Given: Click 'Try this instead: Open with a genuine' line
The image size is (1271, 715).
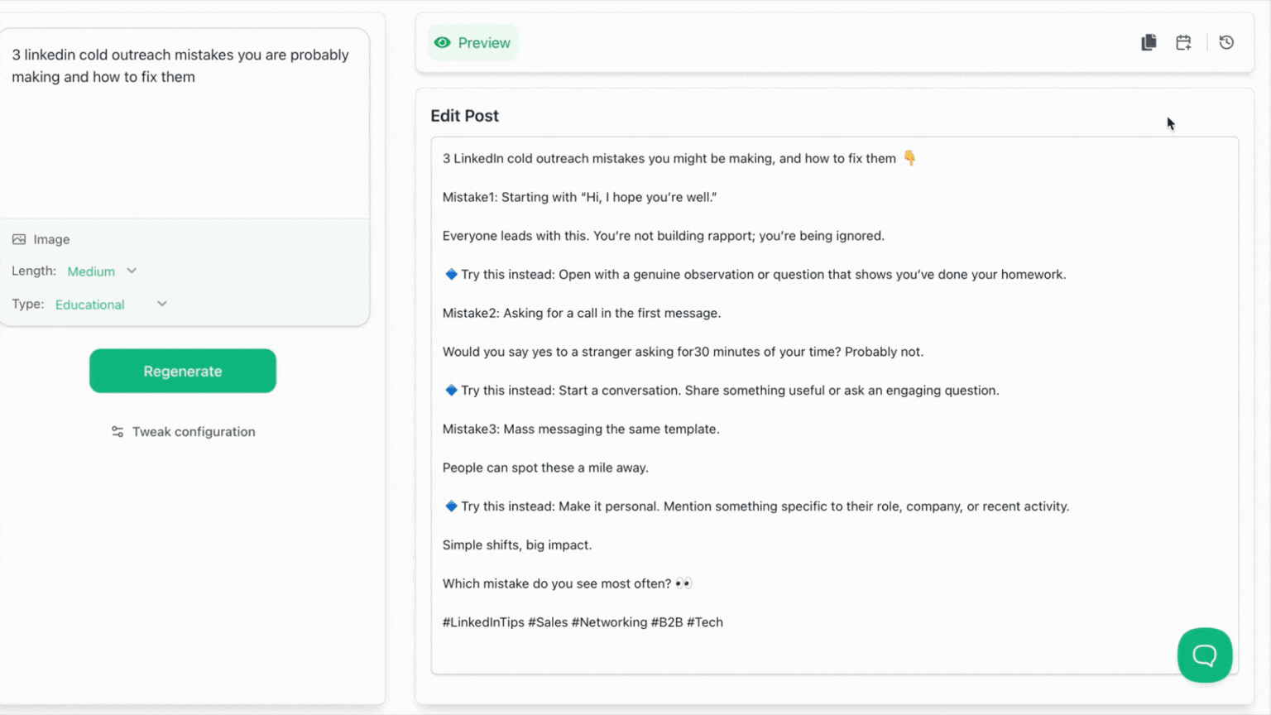Looking at the screenshot, I should pos(755,275).
